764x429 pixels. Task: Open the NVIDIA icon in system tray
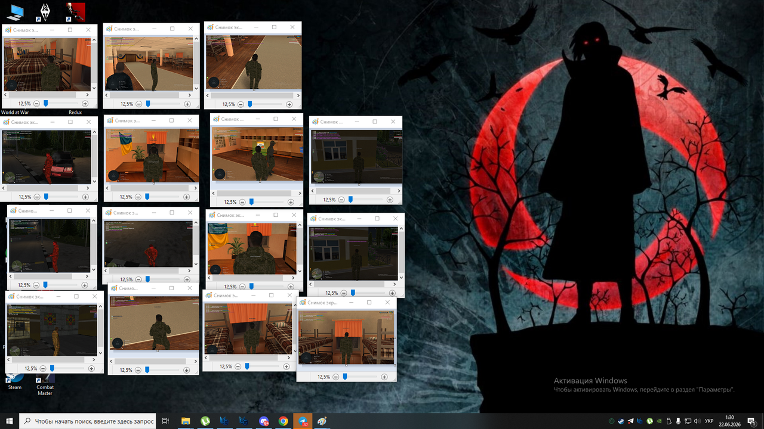coord(659,421)
